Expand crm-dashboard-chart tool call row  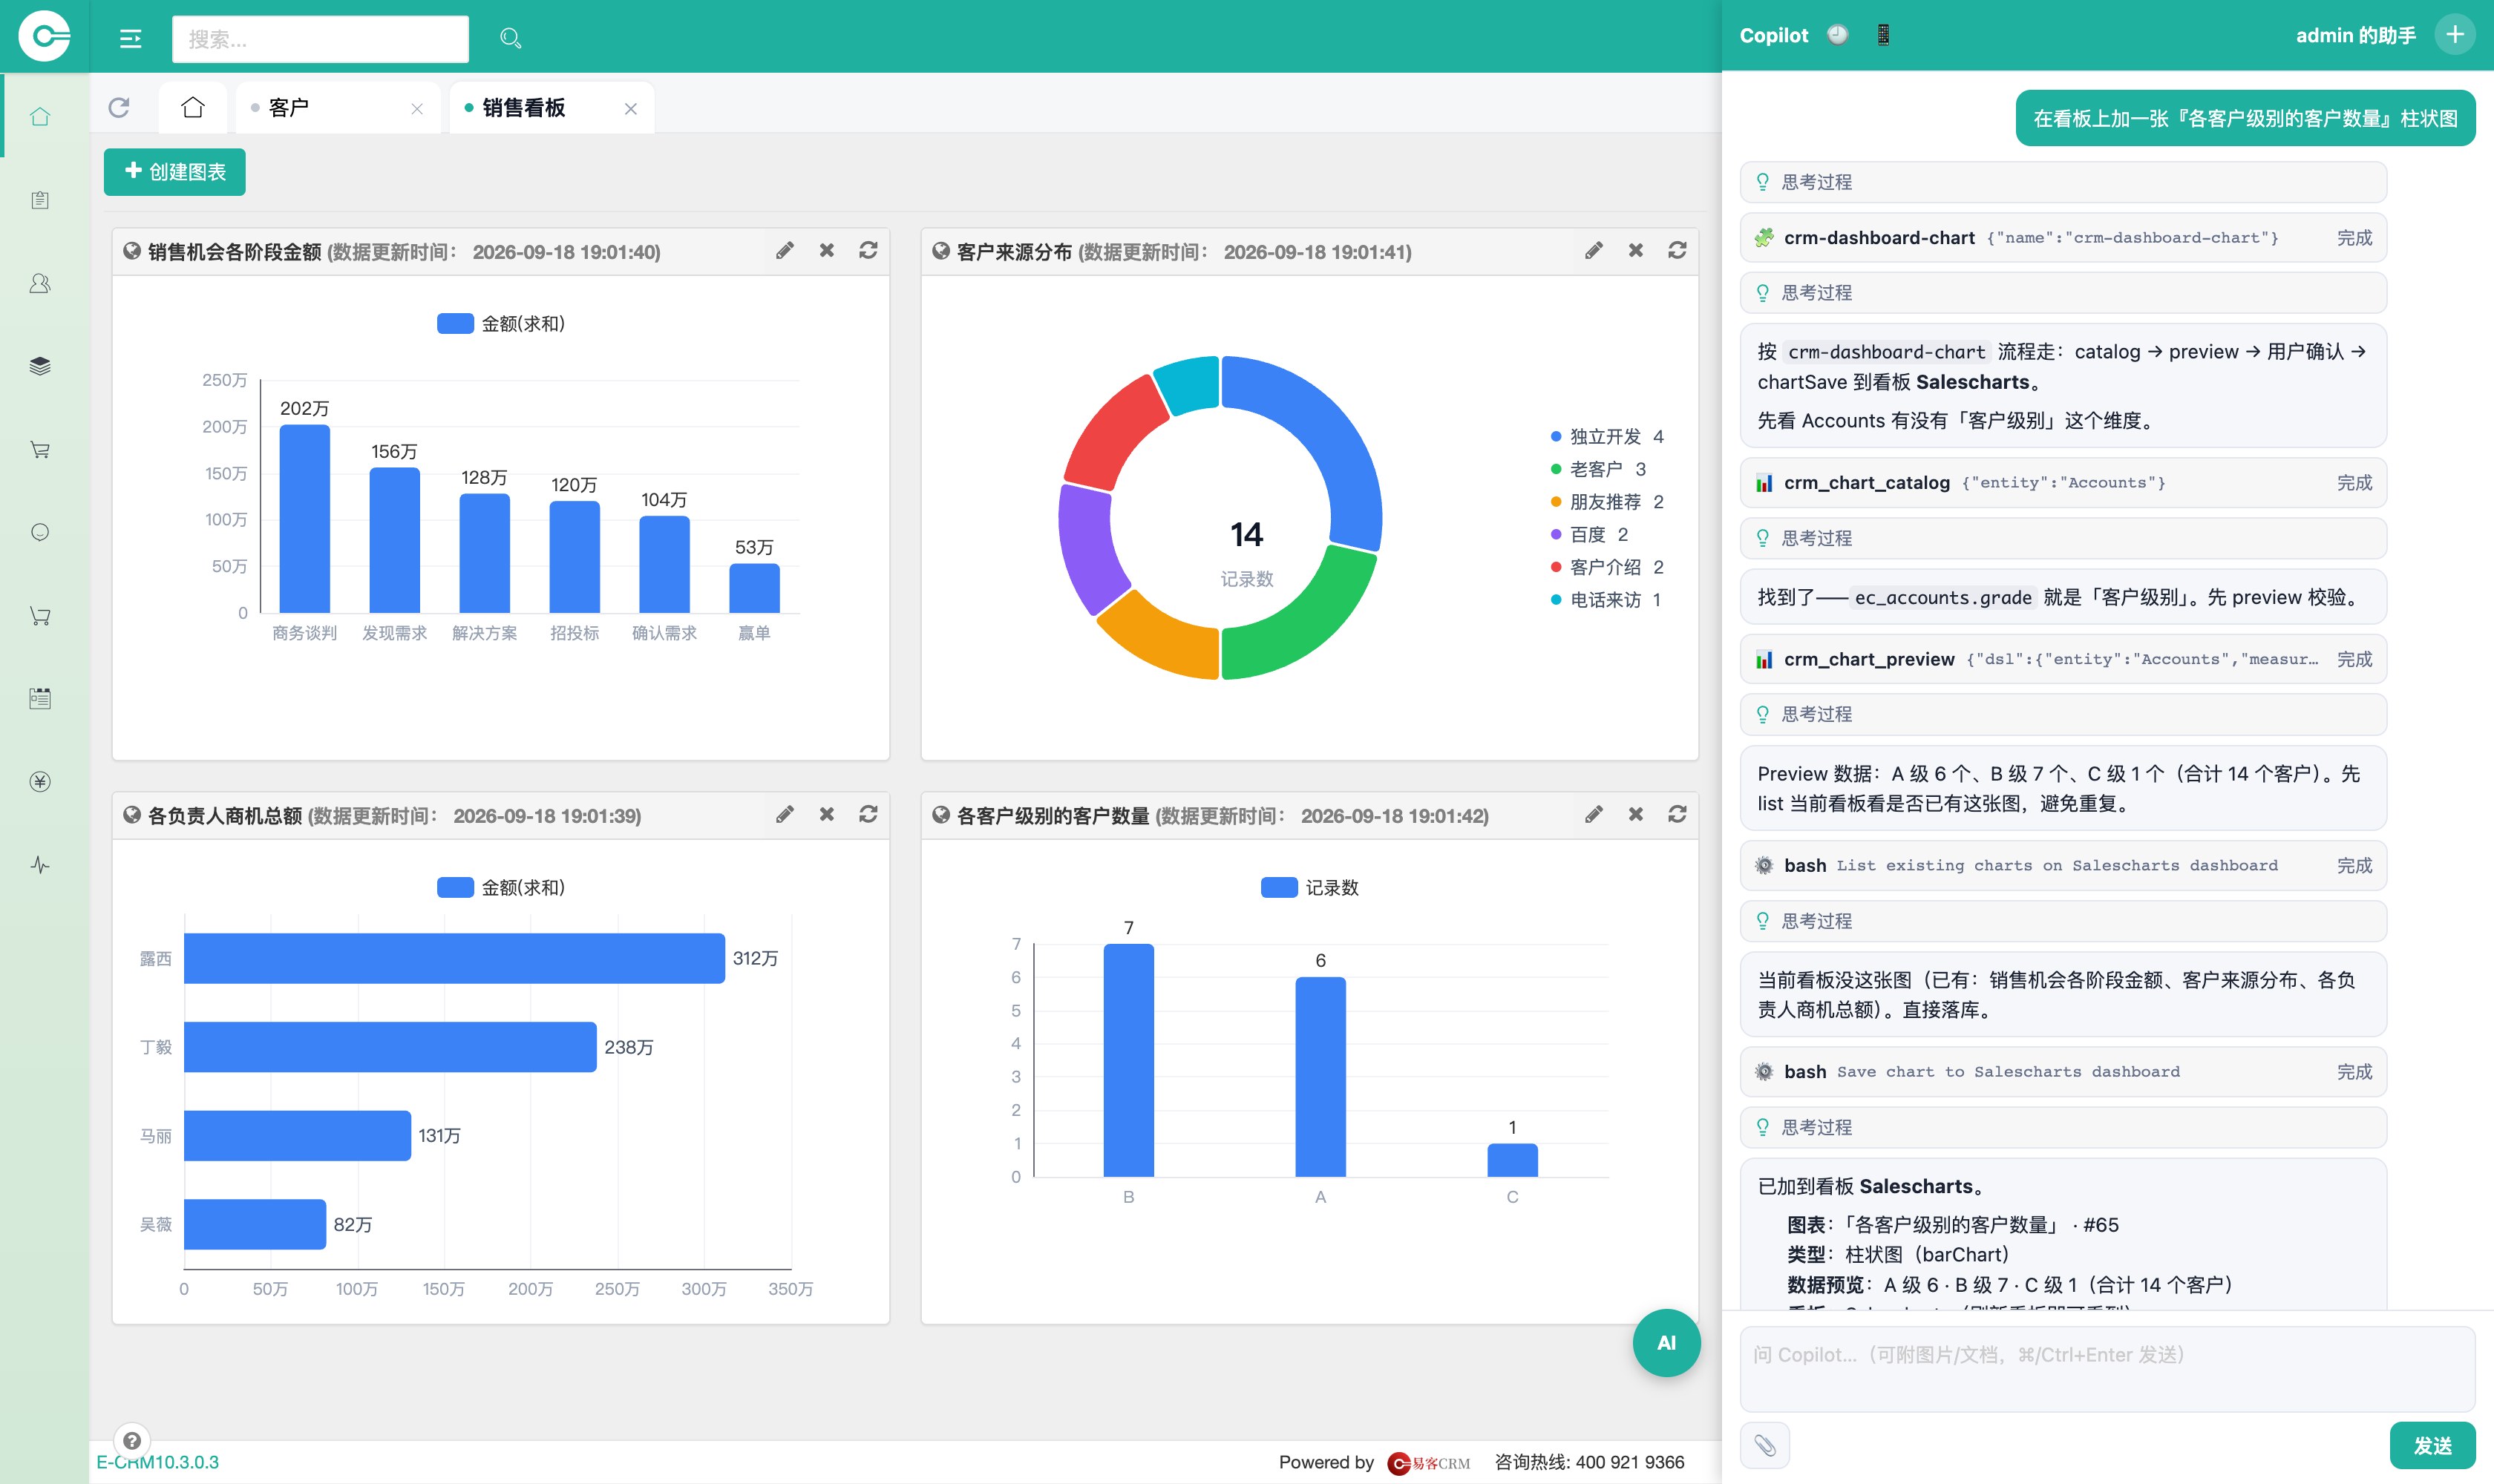[2063, 237]
